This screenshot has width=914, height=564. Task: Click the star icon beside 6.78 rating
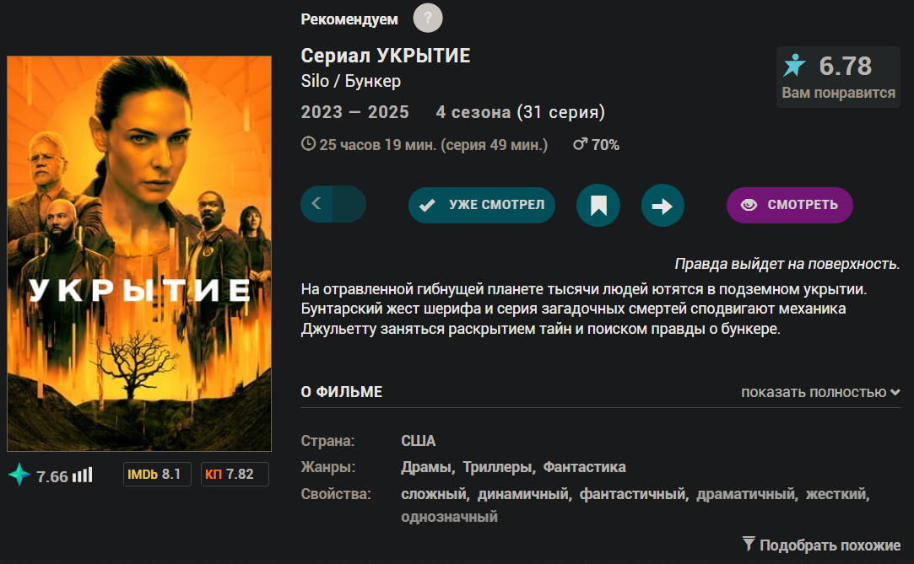tap(794, 65)
